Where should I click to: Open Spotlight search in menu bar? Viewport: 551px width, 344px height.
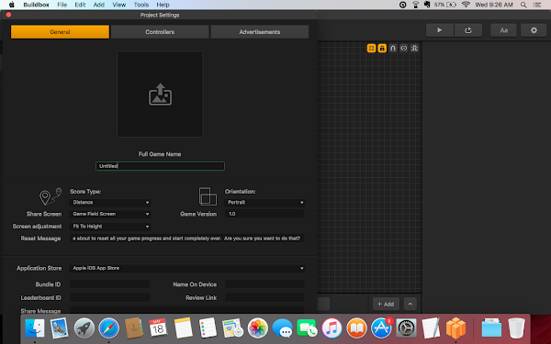[x=523, y=5]
